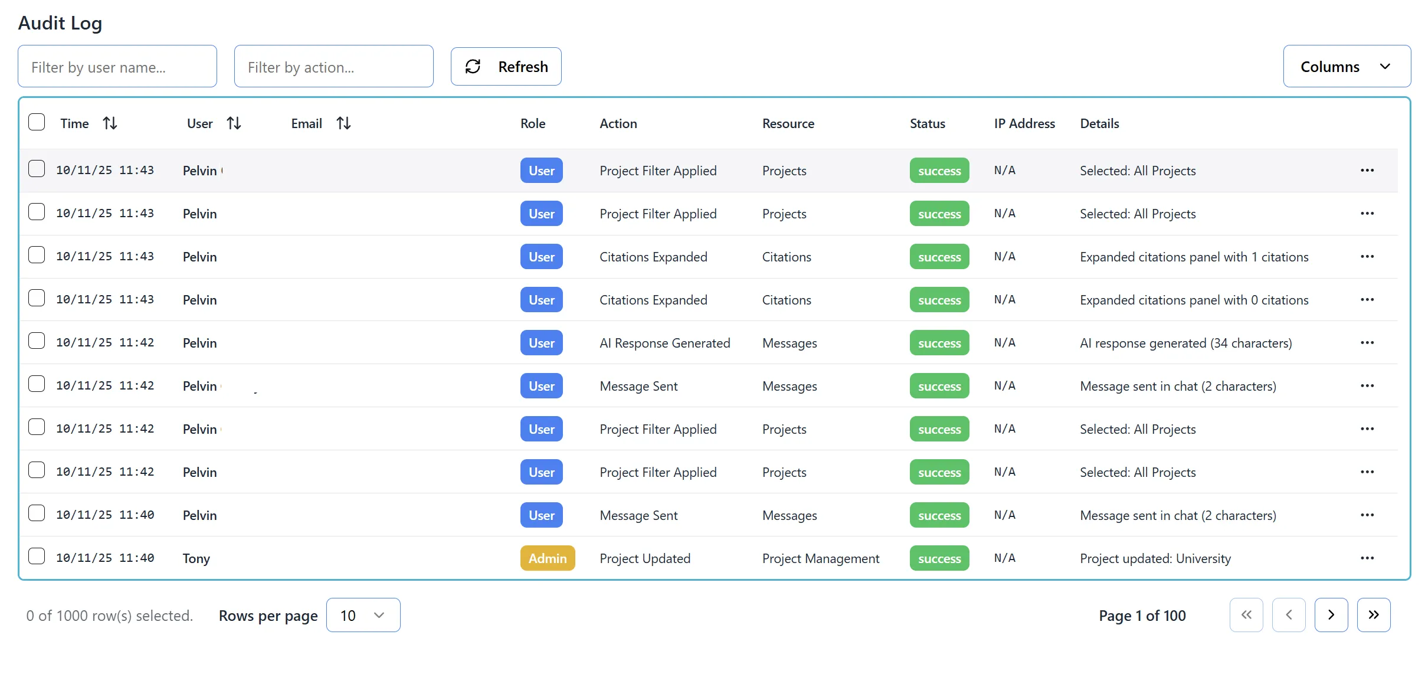The height and width of the screenshot is (674, 1425).
Task: Sort the Time column
Action: [110, 123]
